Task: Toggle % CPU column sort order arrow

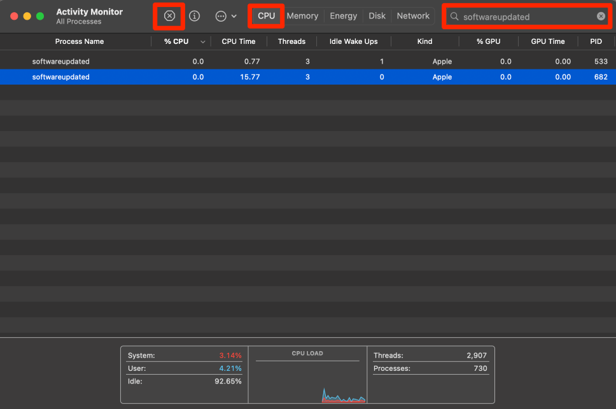Action: click(203, 42)
